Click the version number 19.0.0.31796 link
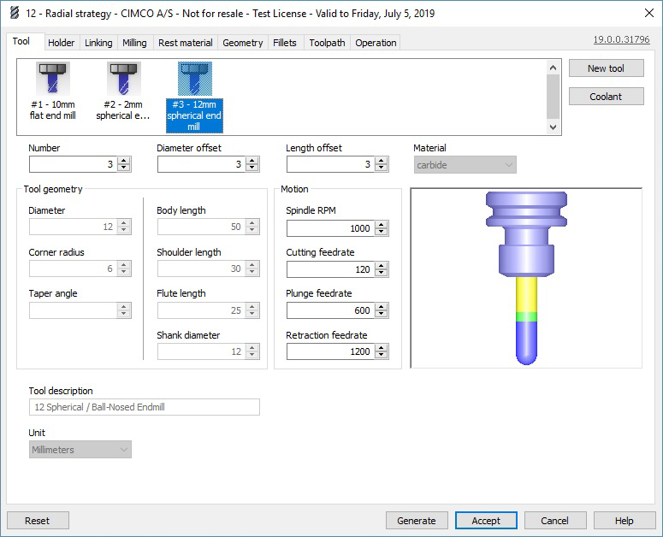Image resolution: width=663 pixels, height=537 pixels. (621, 39)
